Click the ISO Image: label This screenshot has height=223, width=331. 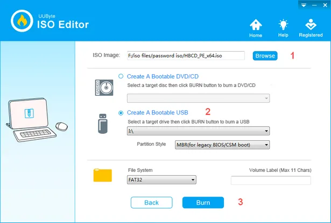point(107,55)
